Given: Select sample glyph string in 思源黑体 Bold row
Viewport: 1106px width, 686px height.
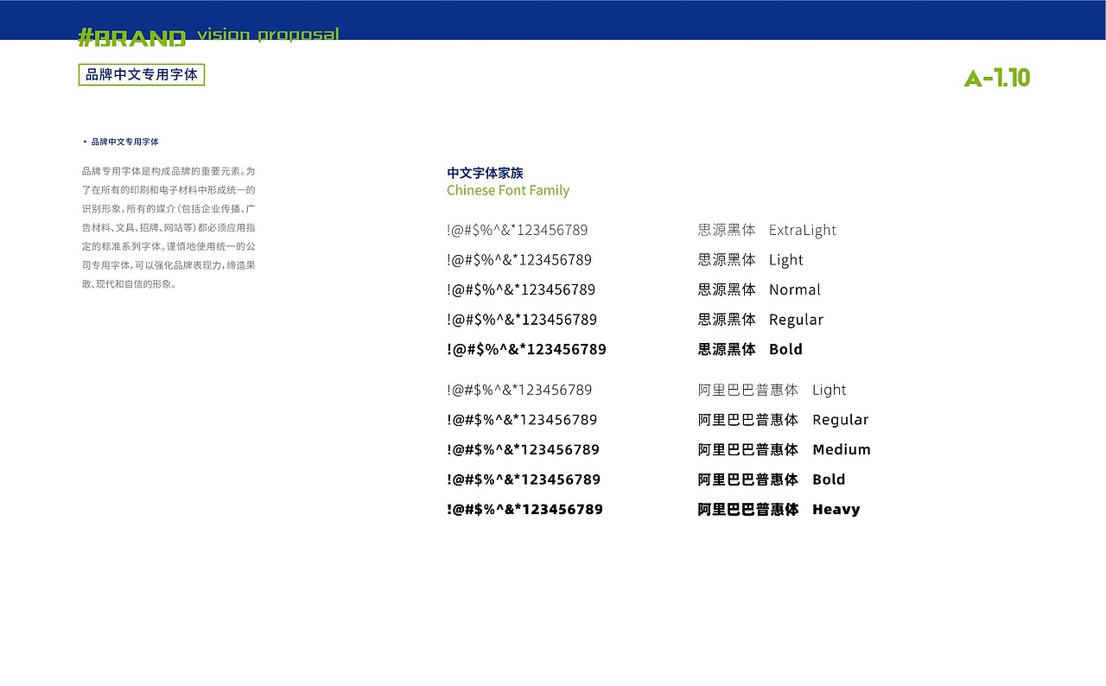Looking at the screenshot, I should coord(526,349).
